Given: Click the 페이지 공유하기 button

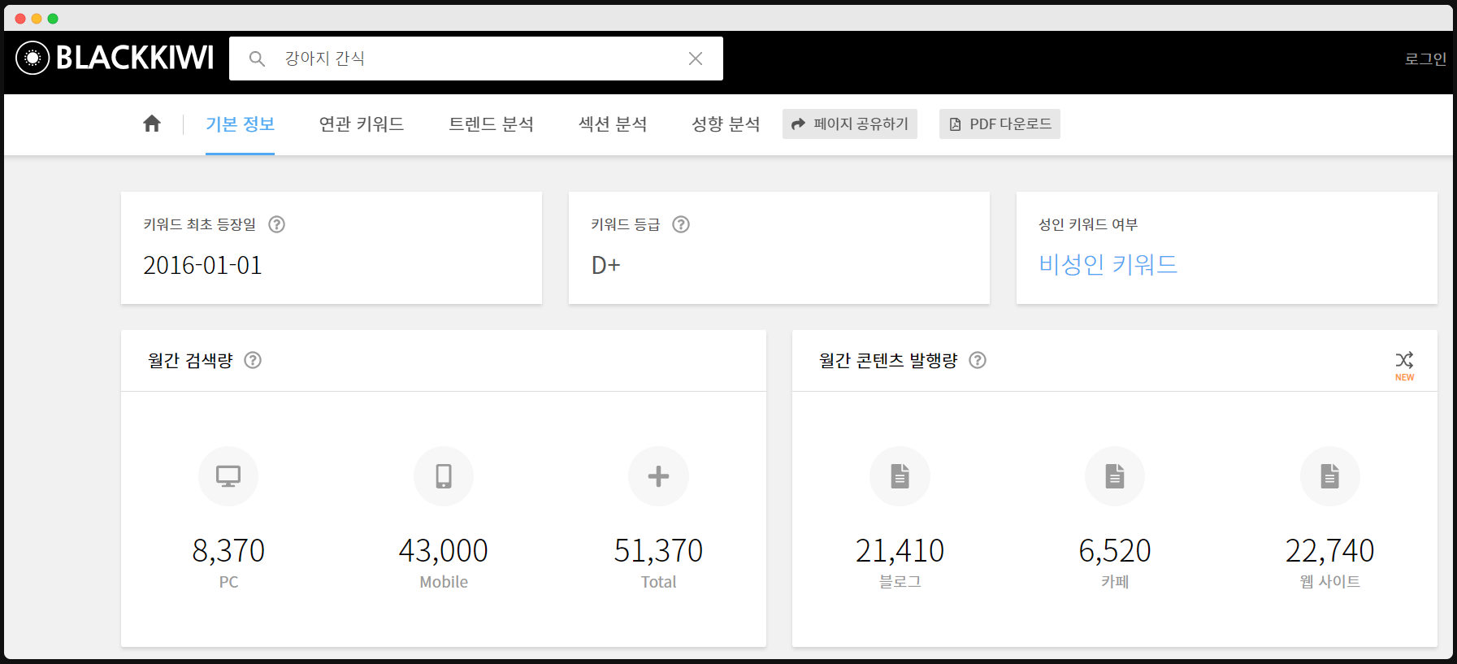Looking at the screenshot, I should 850,124.
